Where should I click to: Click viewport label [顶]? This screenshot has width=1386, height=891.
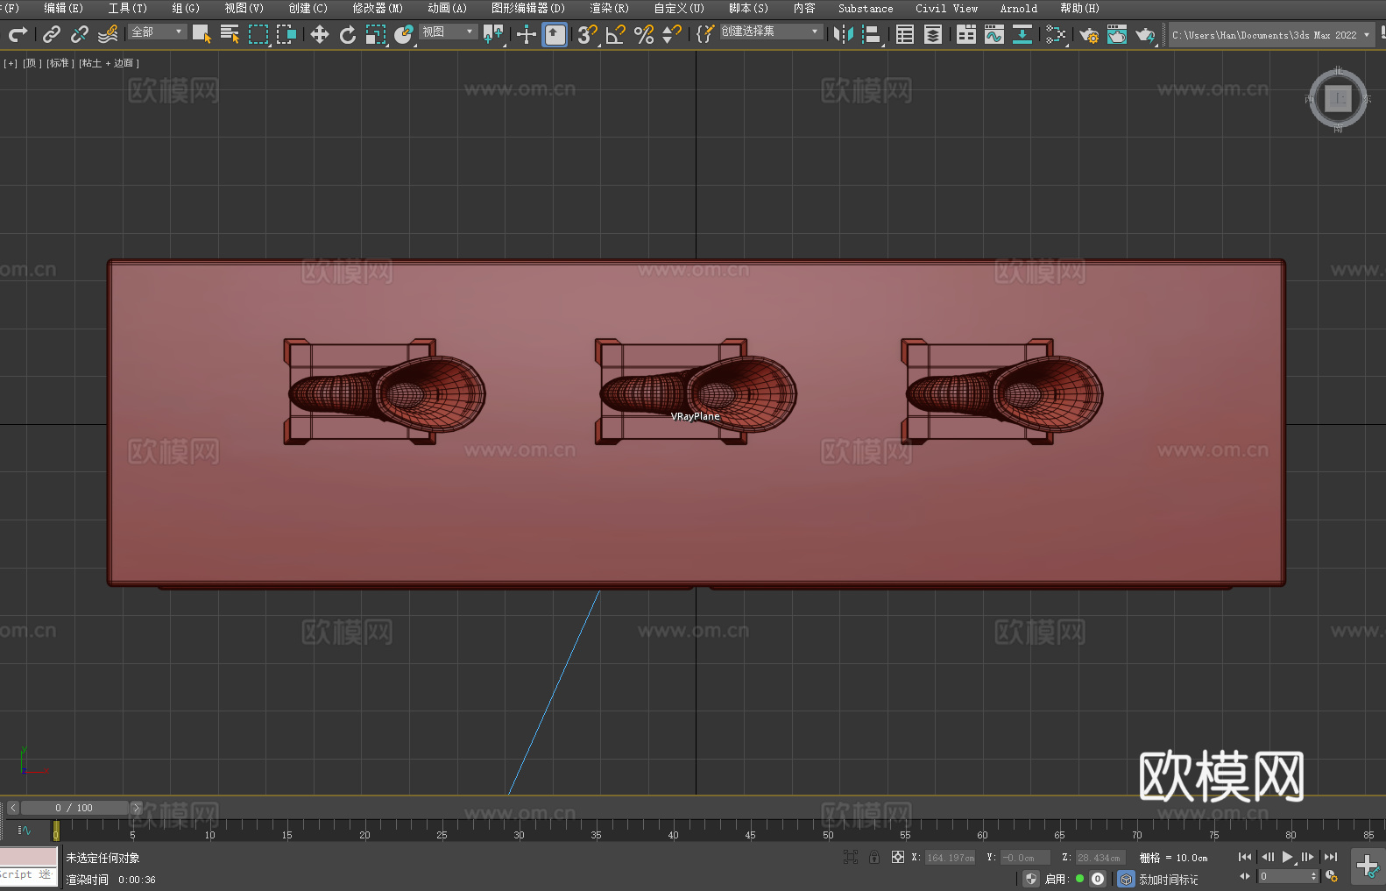pos(32,63)
